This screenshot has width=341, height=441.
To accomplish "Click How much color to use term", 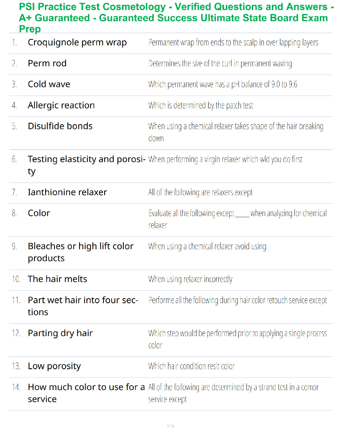I will (x=86, y=393).
